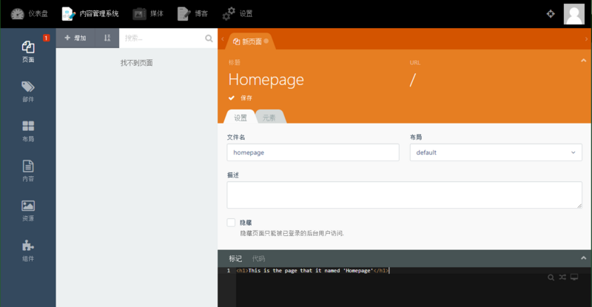This screenshot has height=307, width=592.
Task: Open the 资源 (Assets) sidebar section
Action: (28, 210)
